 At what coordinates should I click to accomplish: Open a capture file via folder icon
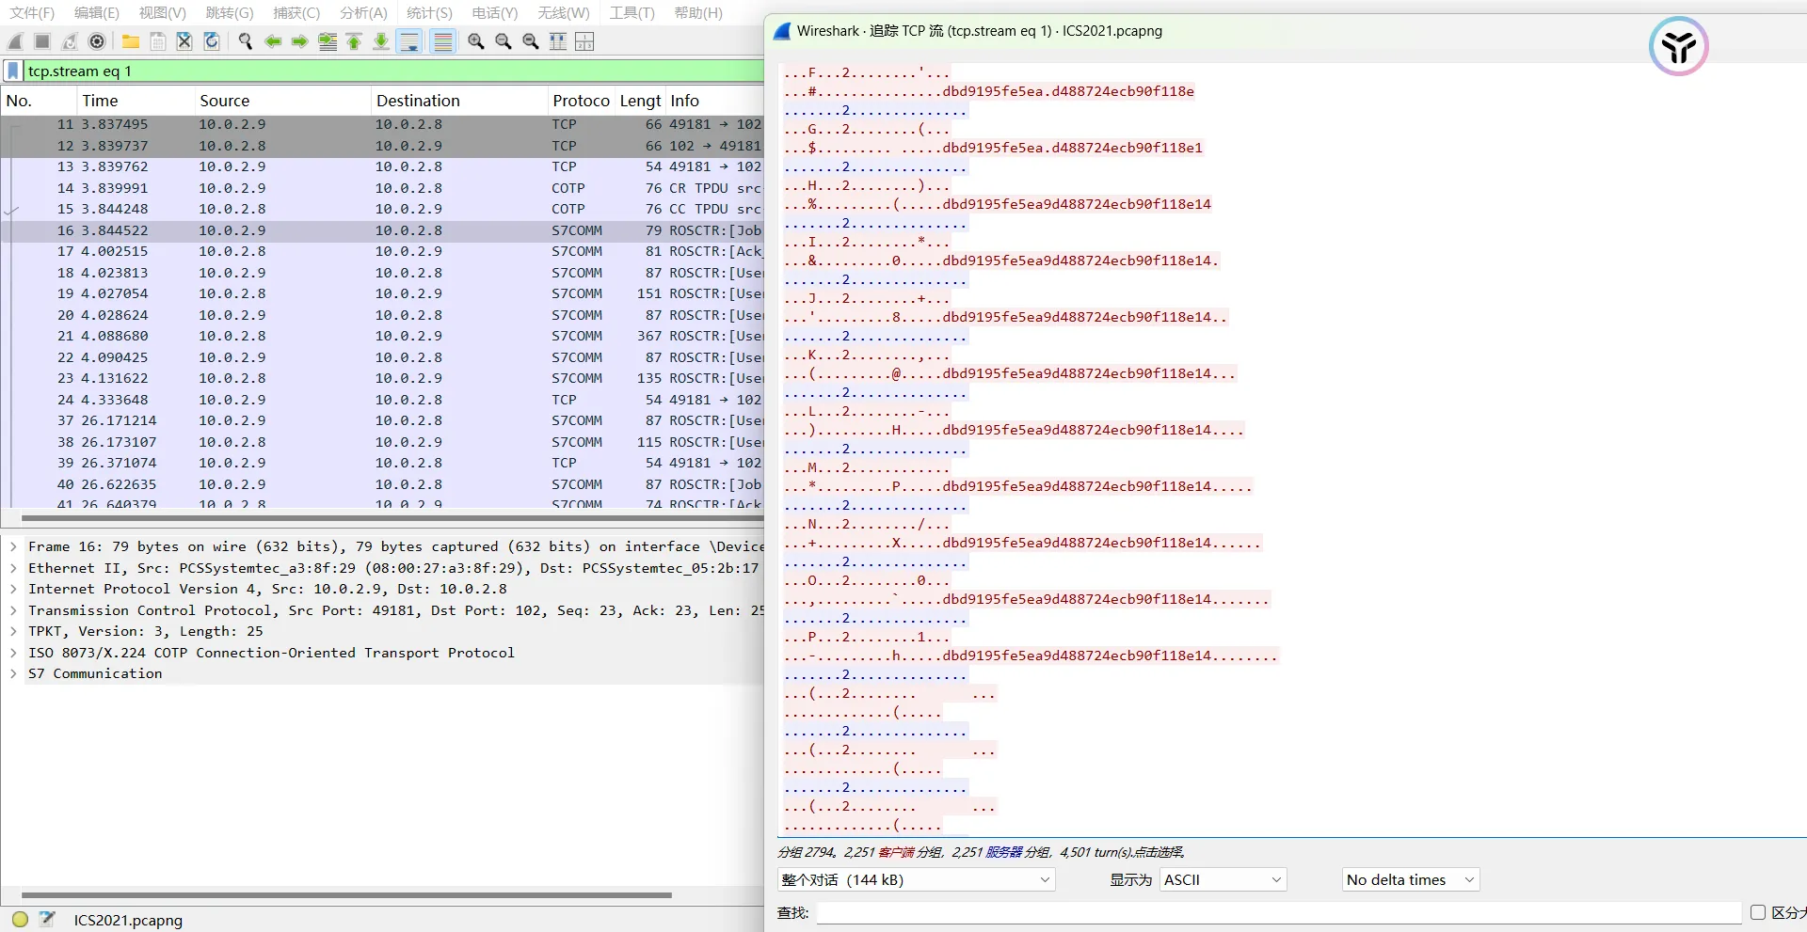point(131,41)
